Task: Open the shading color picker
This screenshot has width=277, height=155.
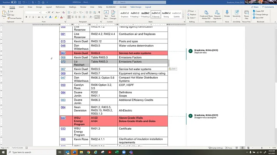Action: coord(90,17)
